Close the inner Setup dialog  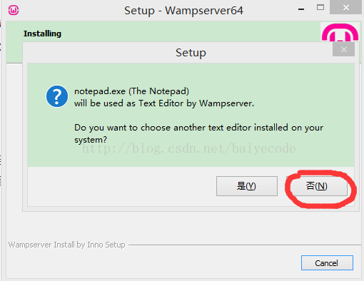tap(343, 49)
